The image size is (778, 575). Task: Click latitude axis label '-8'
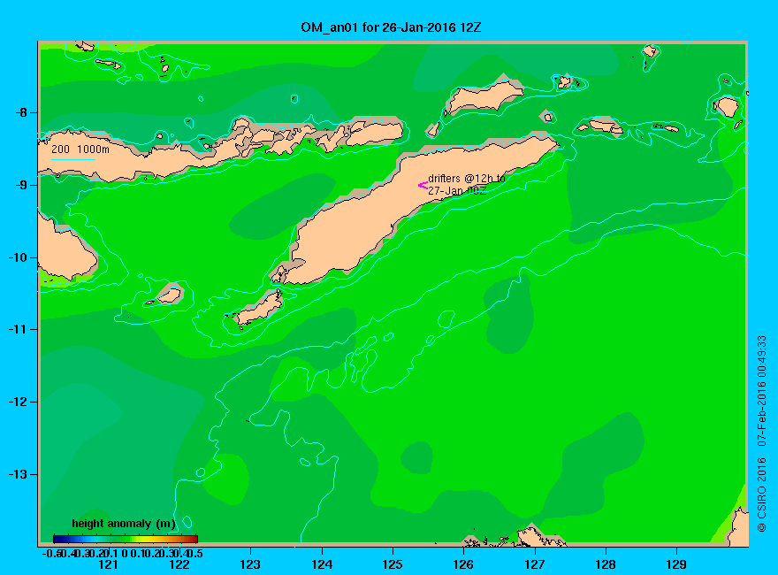pyautogui.click(x=20, y=112)
